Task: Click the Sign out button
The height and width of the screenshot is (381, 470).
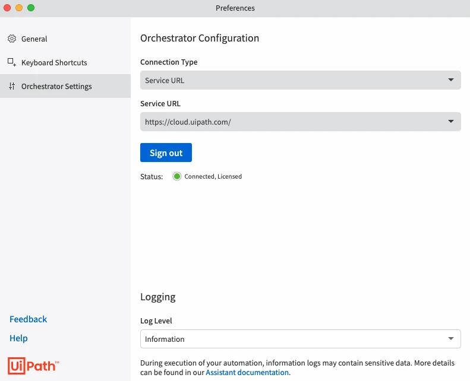Action: 166,153
